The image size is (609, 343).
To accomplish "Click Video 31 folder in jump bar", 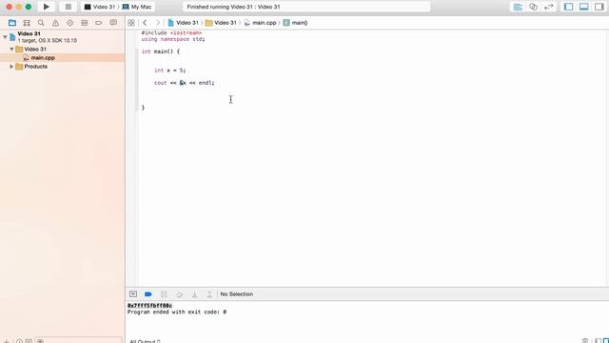I will point(221,23).
